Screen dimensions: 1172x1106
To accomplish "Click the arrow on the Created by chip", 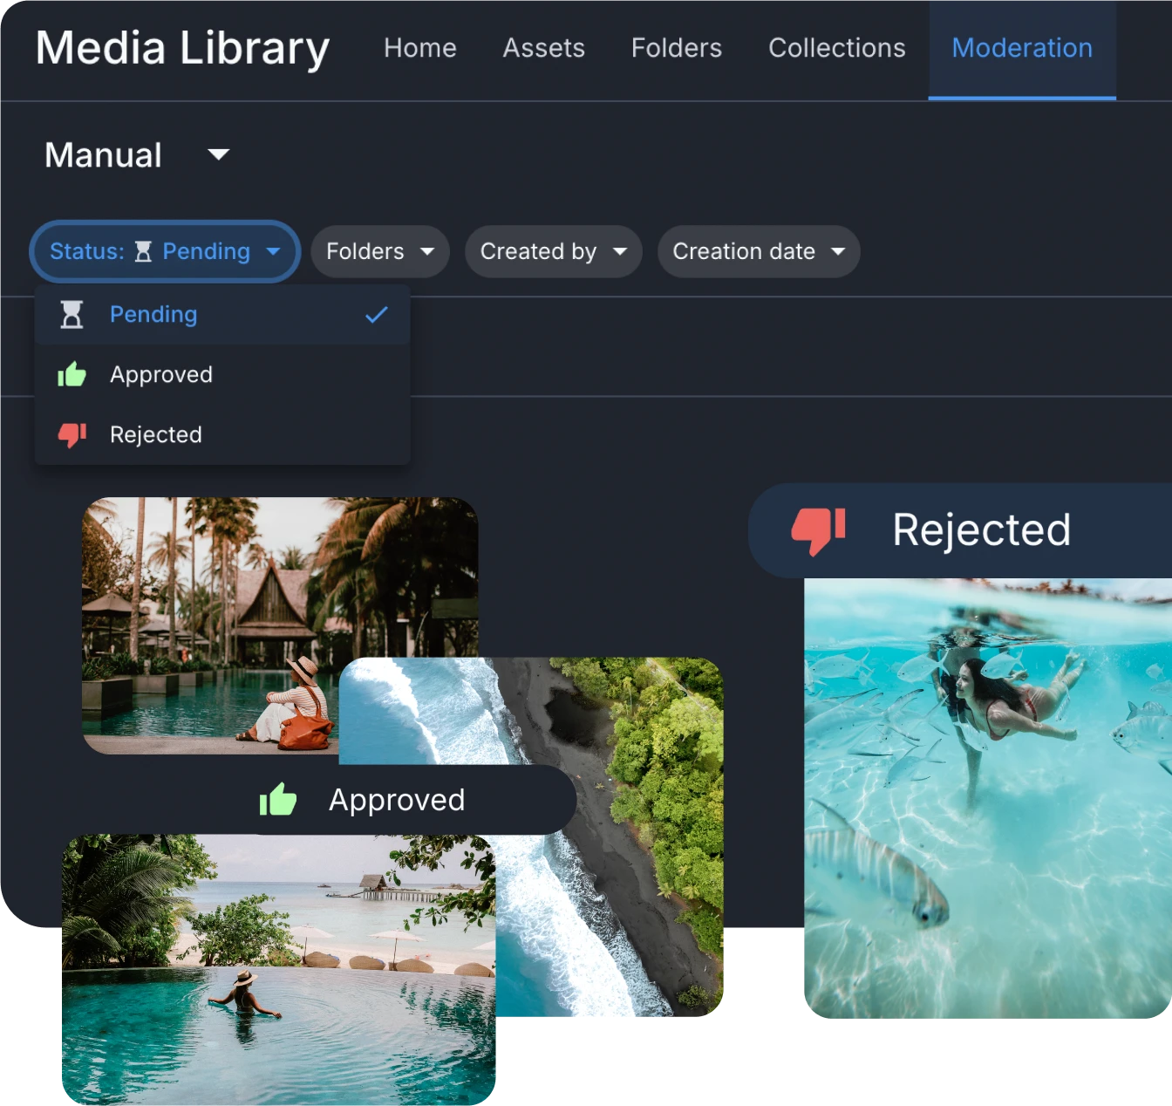I will pyautogui.click(x=620, y=251).
